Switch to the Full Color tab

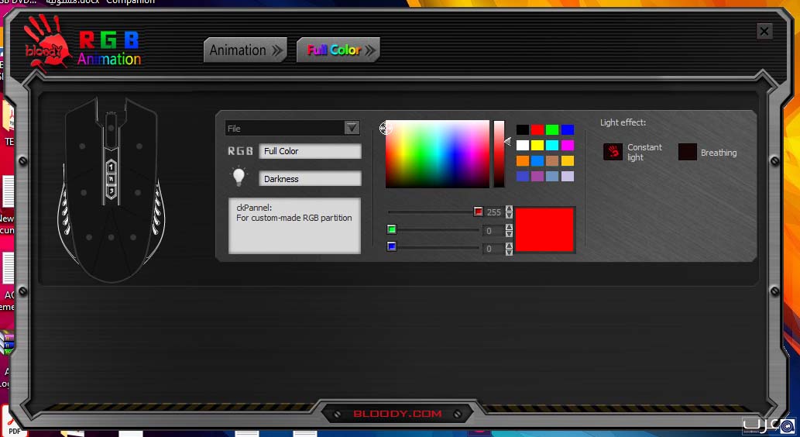point(338,50)
